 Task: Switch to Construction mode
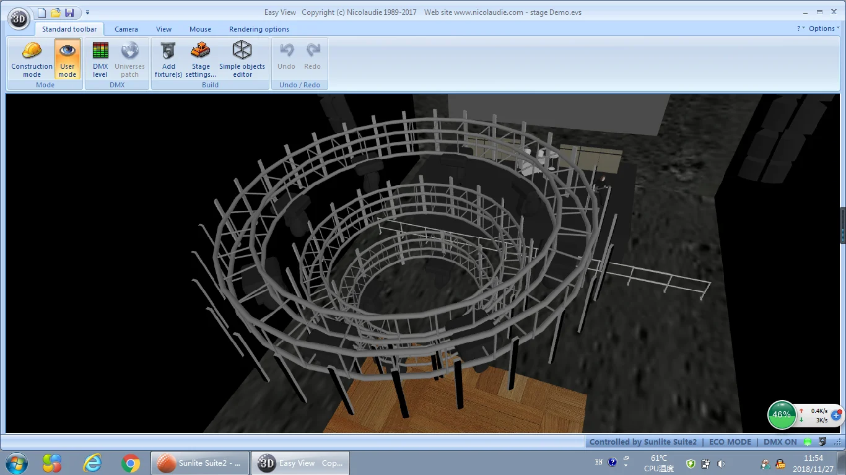32,59
